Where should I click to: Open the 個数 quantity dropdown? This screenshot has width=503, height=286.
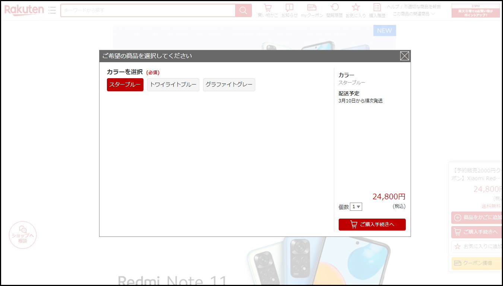coord(356,207)
